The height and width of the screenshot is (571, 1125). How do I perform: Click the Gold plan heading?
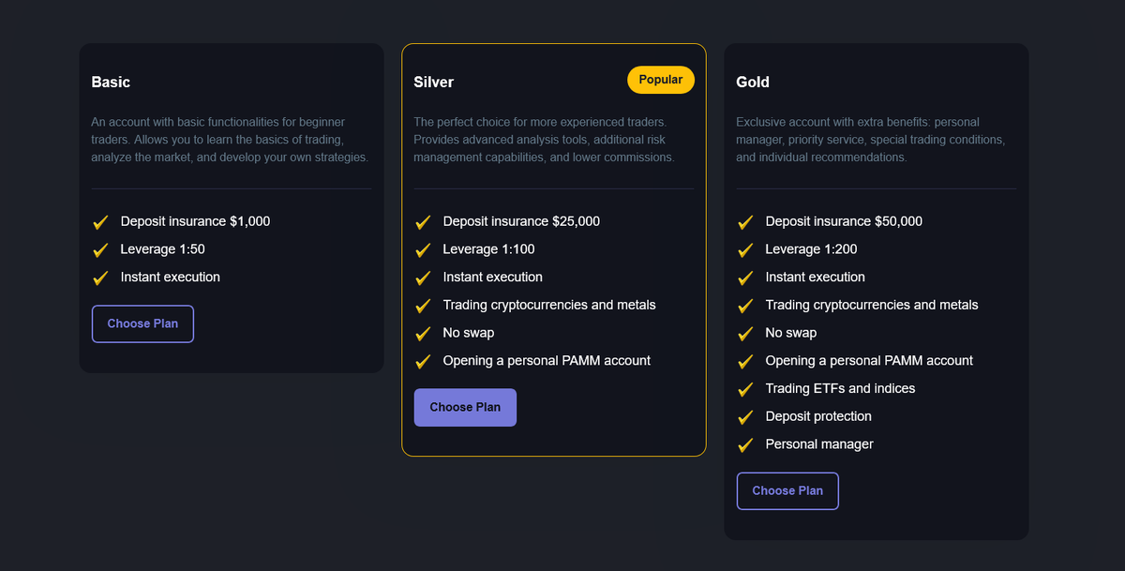pyautogui.click(x=753, y=83)
